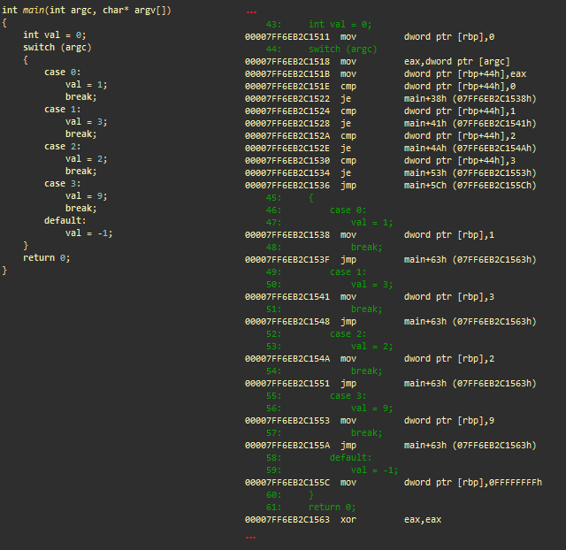Select address 00007FF6EB2C1548 in the disassembly

click(287, 322)
